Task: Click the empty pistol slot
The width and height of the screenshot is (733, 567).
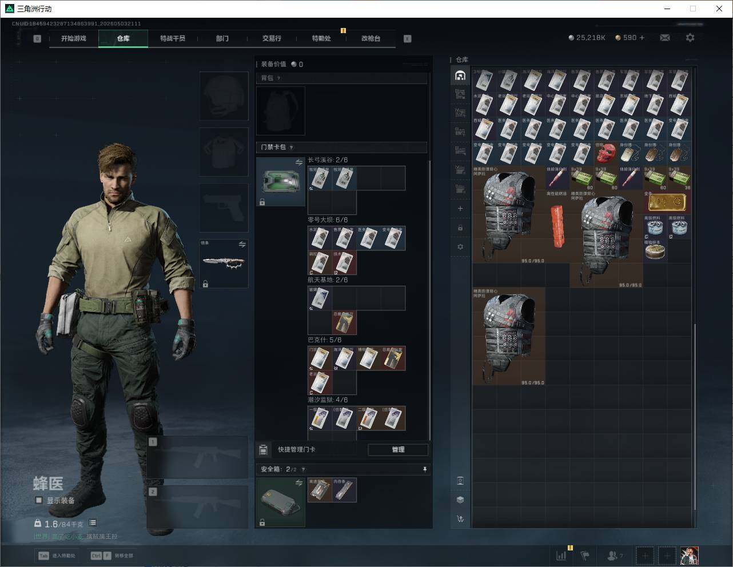Action: (x=224, y=207)
